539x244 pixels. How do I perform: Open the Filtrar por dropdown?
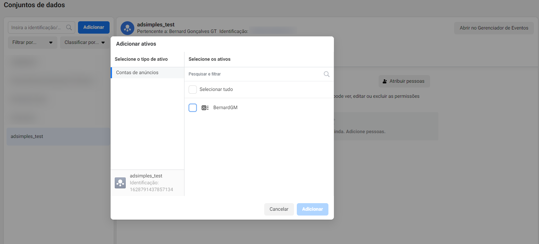[x=33, y=43]
